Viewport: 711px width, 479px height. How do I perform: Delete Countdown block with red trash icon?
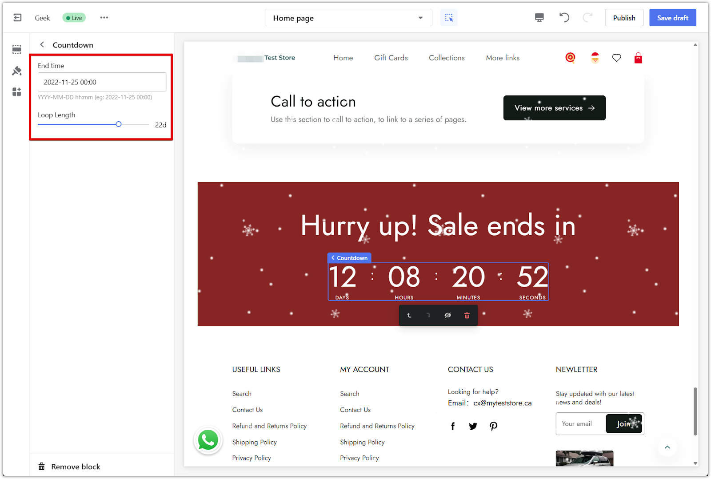coord(467,315)
